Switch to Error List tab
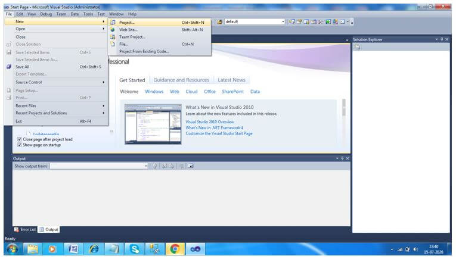 (x=25, y=230)
